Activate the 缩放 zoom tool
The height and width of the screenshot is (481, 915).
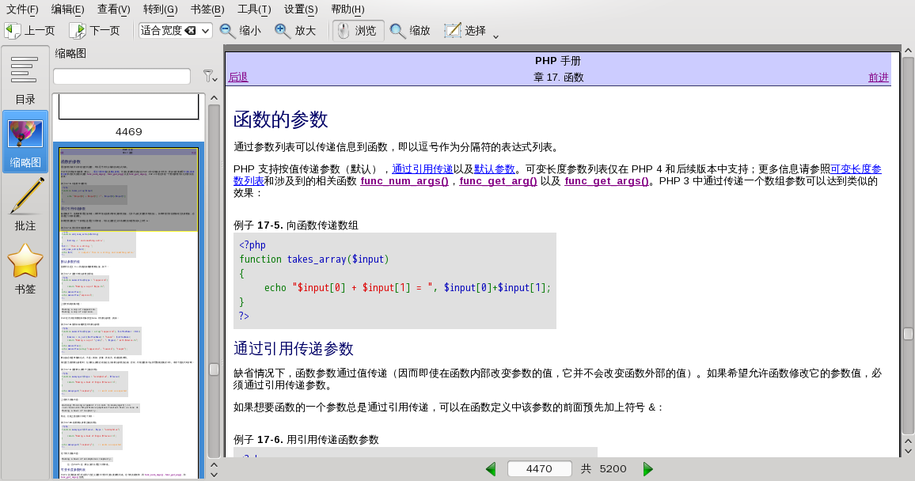[x=410, y=30]
